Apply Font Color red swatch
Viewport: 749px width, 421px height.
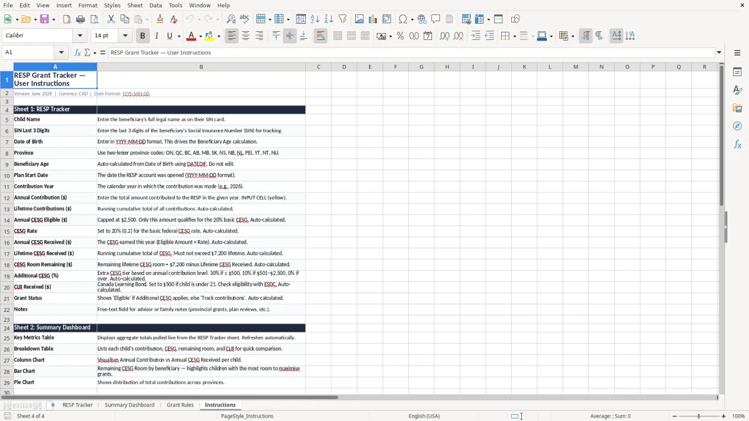192,36
